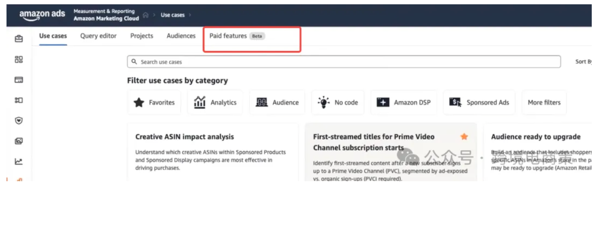Click the lightbulb icon on No code filter
606x233 pixels.
tap(323, 102)
